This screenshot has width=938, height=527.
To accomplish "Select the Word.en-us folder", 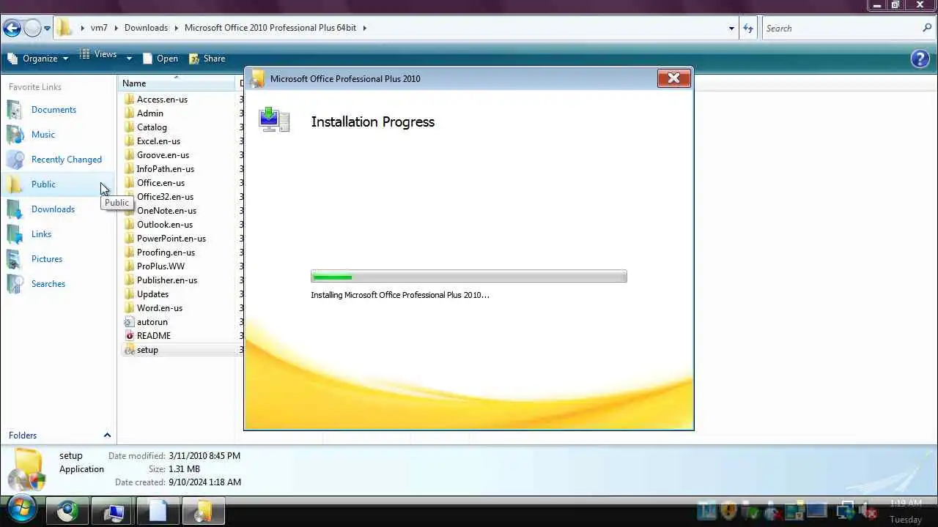I will (x=160, y=308).
